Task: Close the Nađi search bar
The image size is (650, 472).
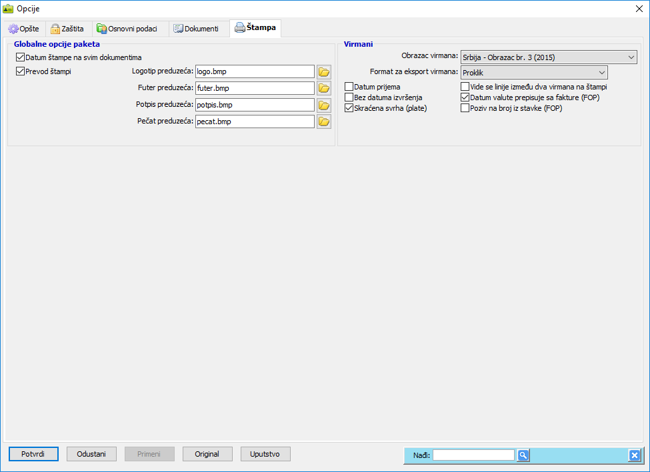Action: (634, 455)
